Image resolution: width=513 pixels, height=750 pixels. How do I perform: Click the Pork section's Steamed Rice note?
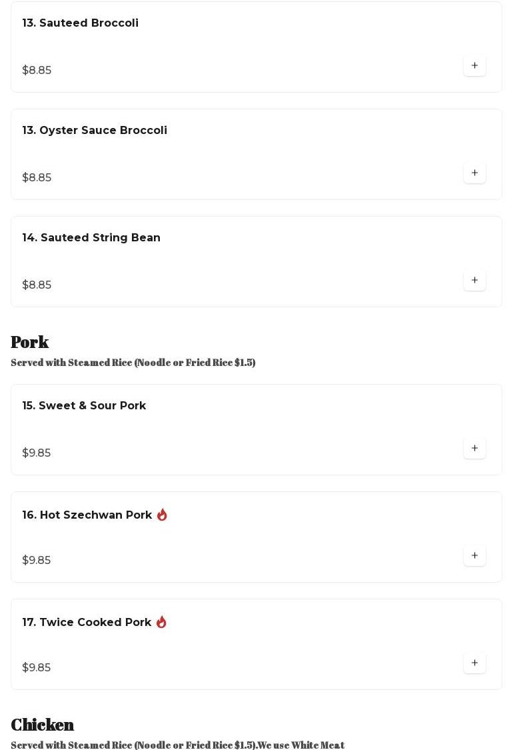point(133,363)
